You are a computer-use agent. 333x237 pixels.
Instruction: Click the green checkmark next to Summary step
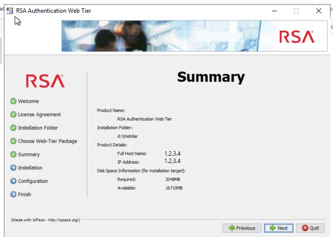pos(13,154)
